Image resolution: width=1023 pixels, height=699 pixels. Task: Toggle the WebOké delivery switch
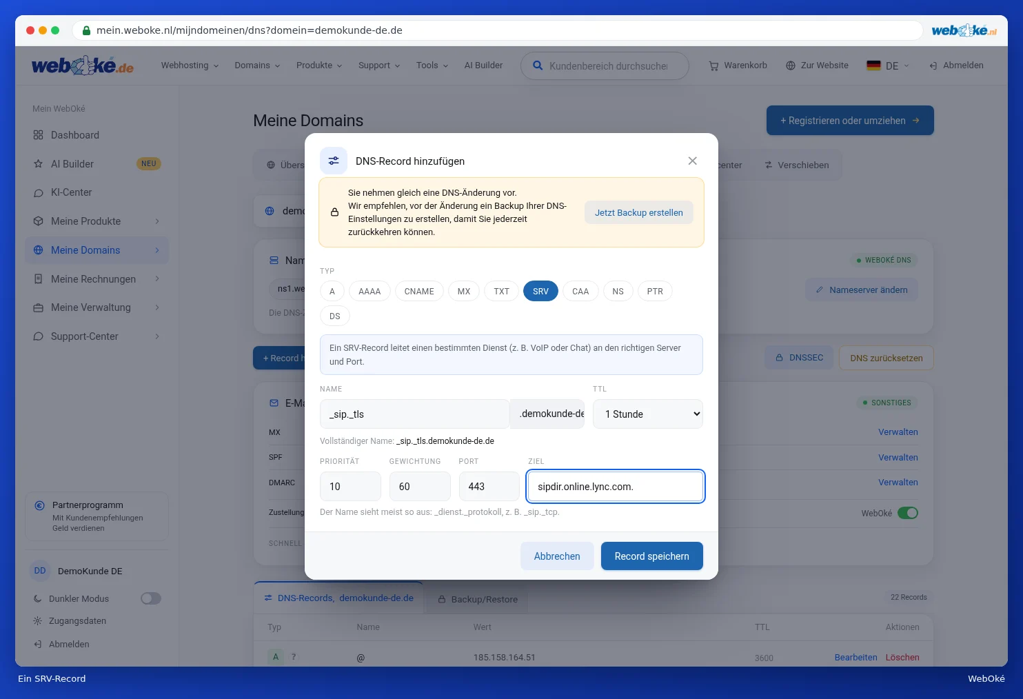coord(908,513)
